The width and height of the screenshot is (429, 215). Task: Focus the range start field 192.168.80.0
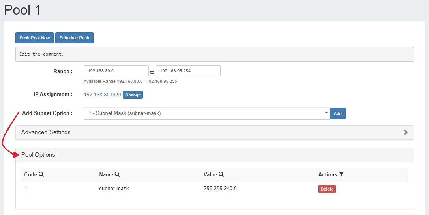[116, 71]
